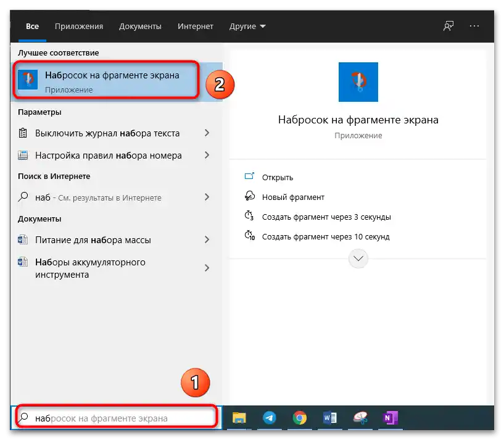
Task: Choose Создать фрагмент через 10 секунд
Action: (326, 237)
